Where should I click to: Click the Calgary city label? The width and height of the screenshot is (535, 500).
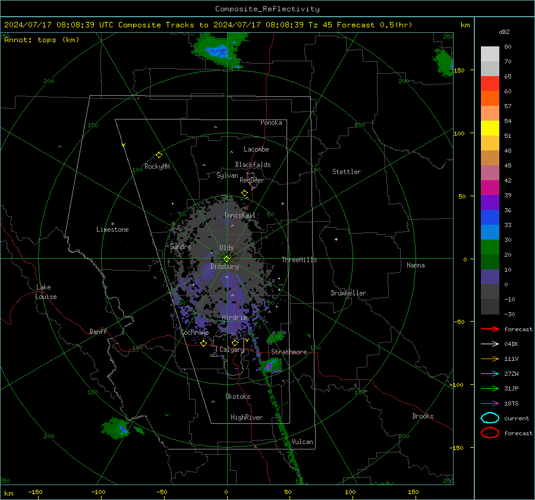point(232,350)
